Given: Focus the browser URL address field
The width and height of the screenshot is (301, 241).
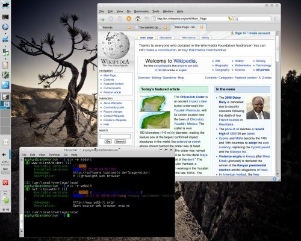Looking at the screenshot, I should point(192,19).
